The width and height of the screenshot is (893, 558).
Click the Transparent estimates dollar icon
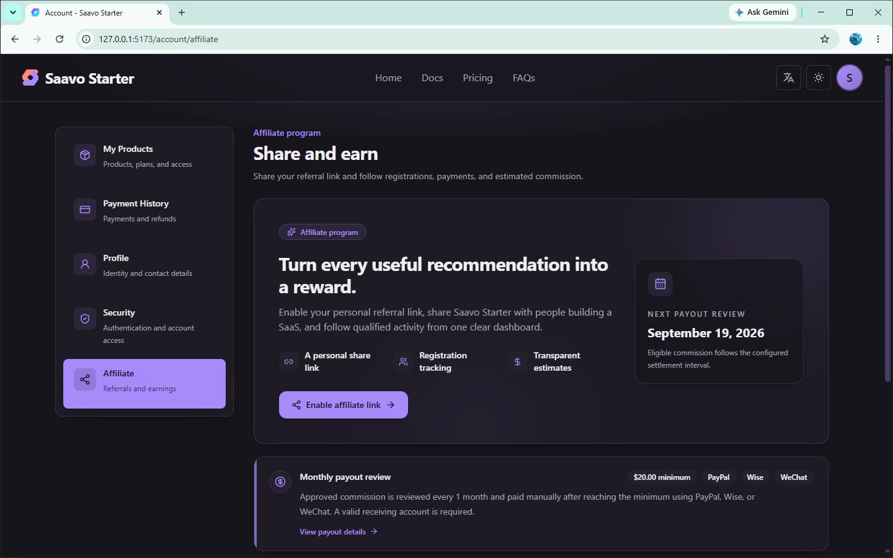(x=518, y=361)
